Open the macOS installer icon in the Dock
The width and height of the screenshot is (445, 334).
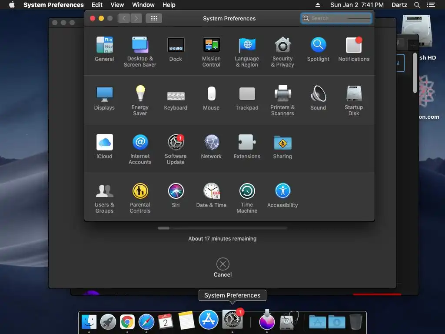pos(267,320)
